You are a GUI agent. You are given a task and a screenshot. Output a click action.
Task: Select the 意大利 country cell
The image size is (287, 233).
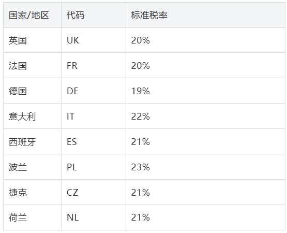[x=33, y=116]
